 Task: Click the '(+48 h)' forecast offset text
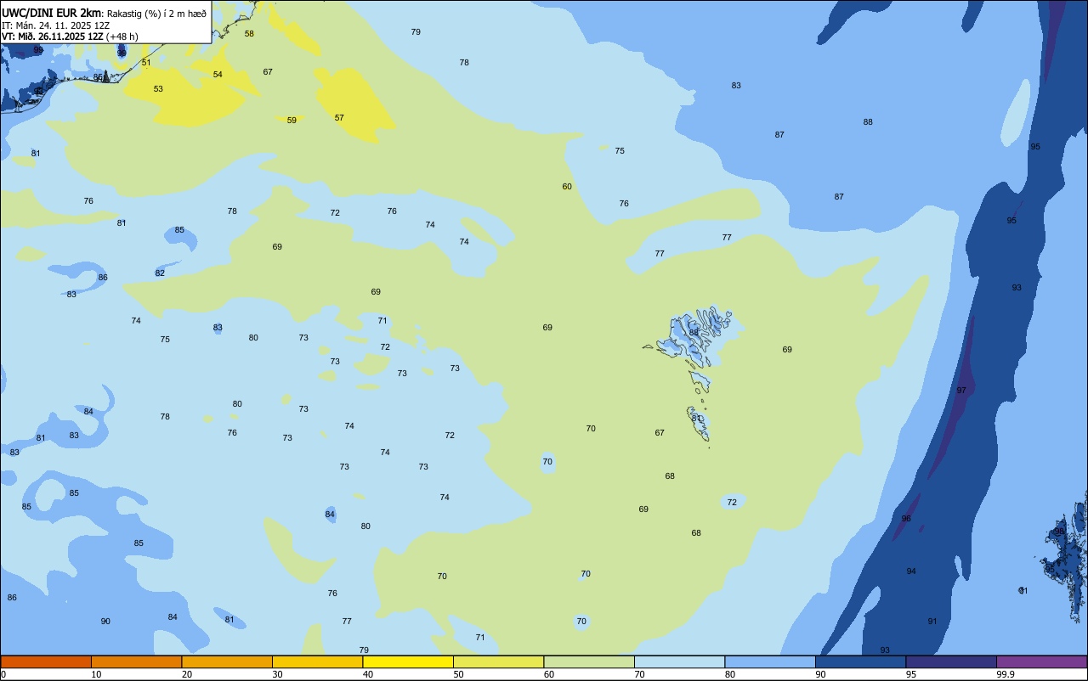tap(122, 37)
